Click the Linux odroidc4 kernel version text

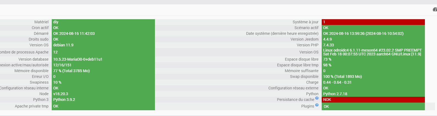point(372,52)
